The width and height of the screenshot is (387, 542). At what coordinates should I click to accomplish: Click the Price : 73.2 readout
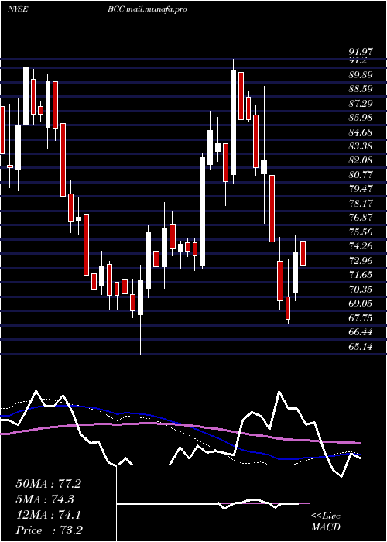[x=49, y=530]
